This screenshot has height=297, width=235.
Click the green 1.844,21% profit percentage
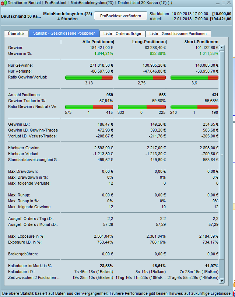104,53
